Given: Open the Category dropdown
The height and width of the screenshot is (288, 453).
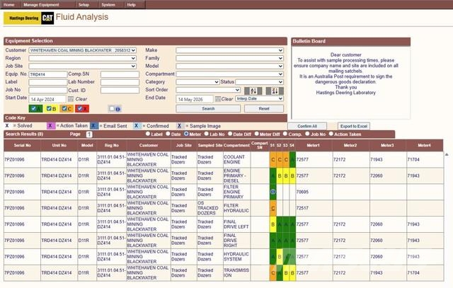Looking at the screenshot, I should coord(197,82).
